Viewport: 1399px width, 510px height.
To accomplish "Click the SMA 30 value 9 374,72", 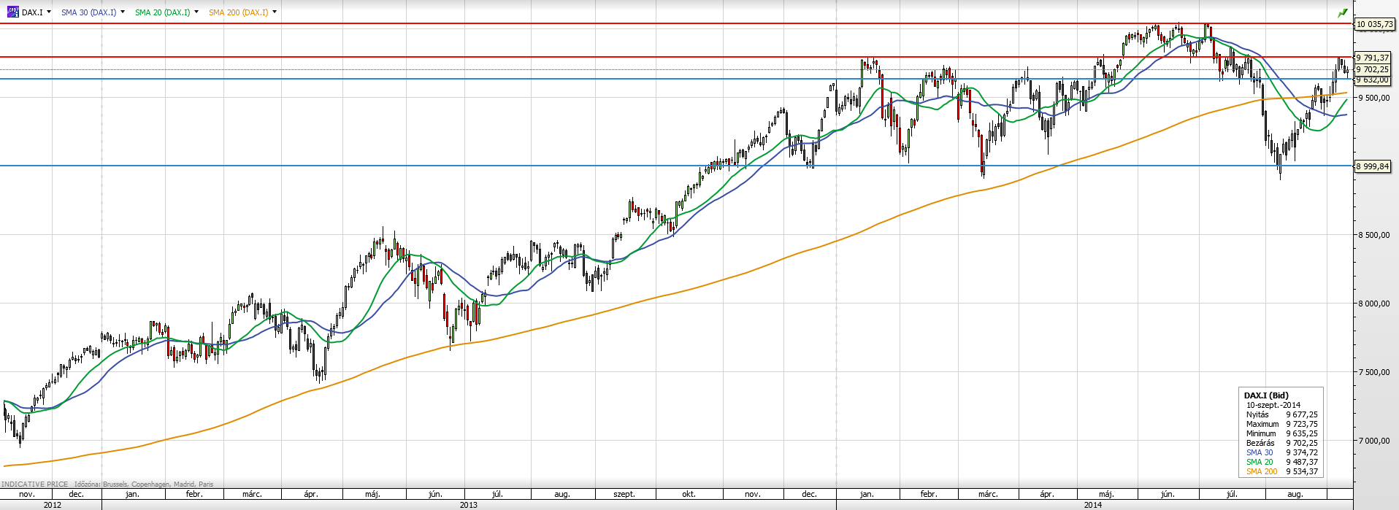I will (1302, 452).
